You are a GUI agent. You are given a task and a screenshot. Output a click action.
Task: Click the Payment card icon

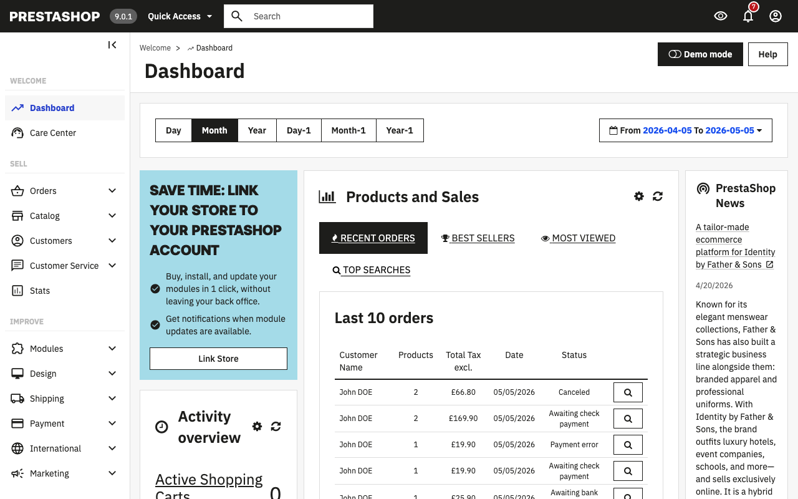(x=17, y=424)
